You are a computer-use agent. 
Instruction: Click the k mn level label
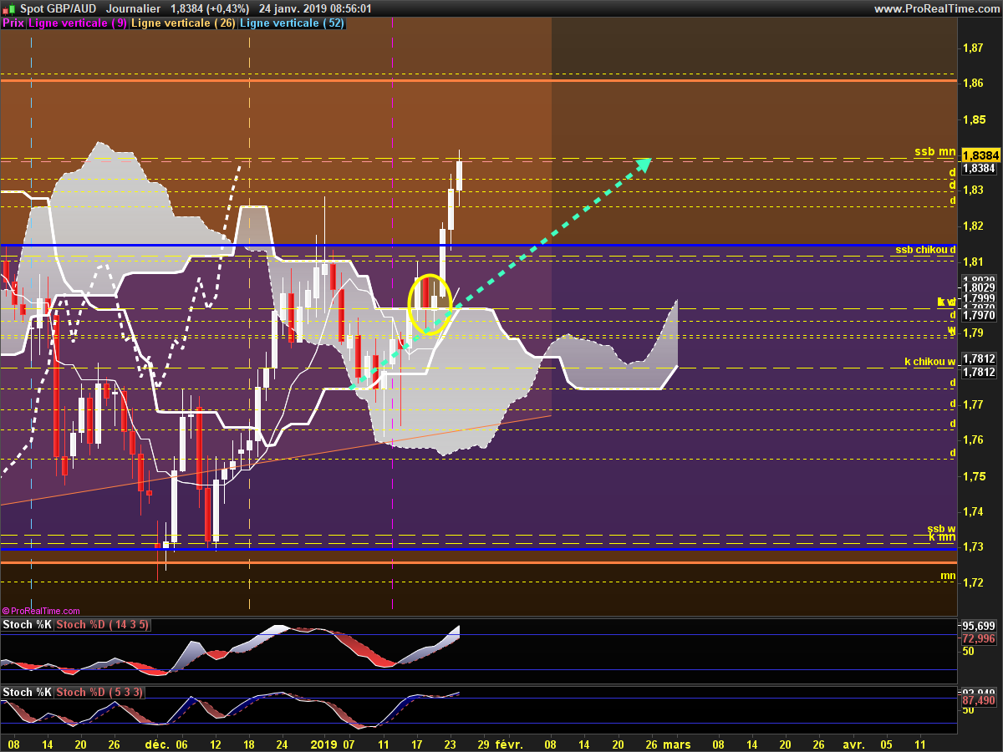point(943,537)
